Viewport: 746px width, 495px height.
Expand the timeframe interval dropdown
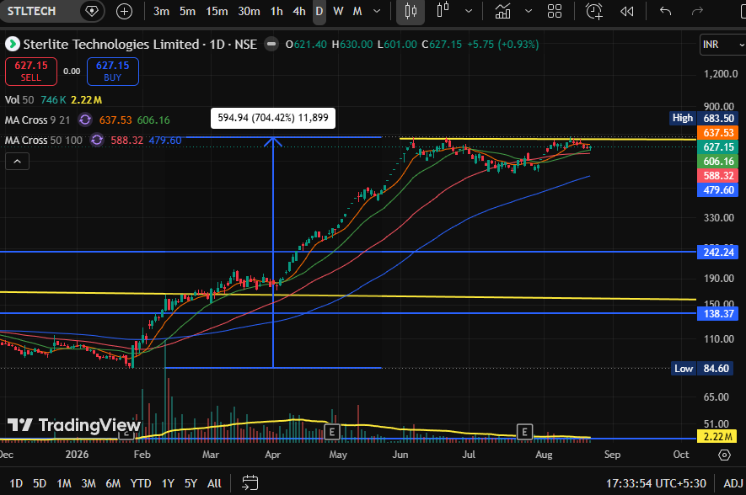377,12
